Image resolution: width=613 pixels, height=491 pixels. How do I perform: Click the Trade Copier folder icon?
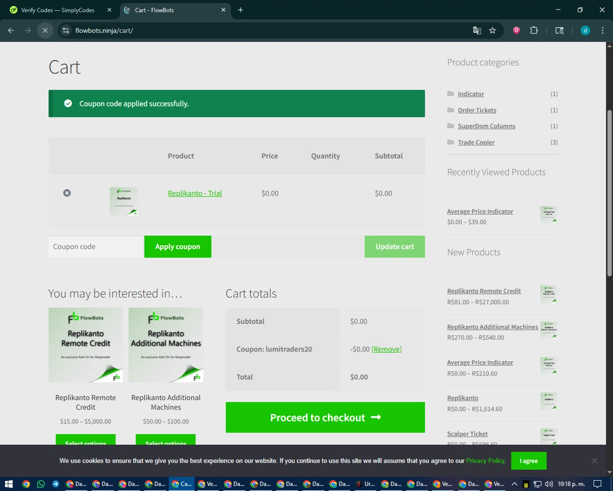tap(450, 142)
